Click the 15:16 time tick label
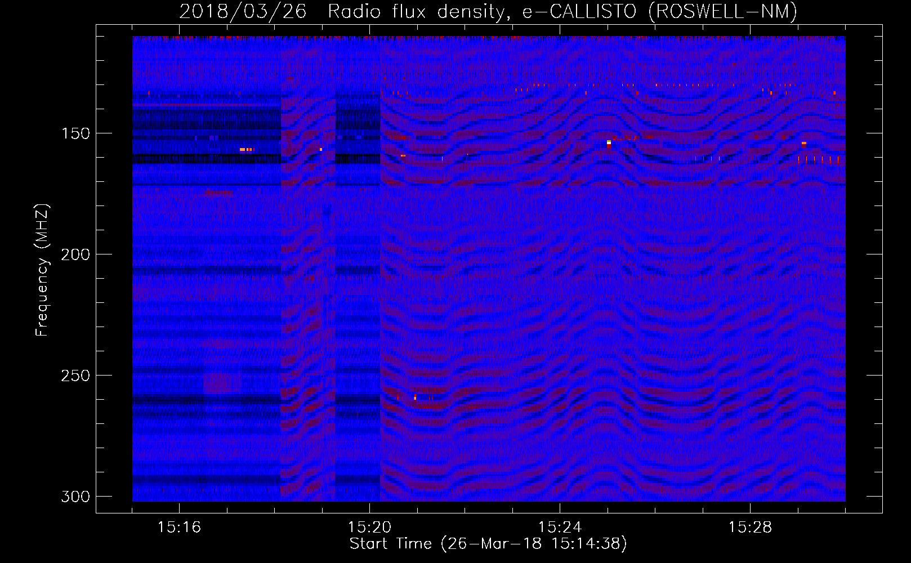 point(179,528)
